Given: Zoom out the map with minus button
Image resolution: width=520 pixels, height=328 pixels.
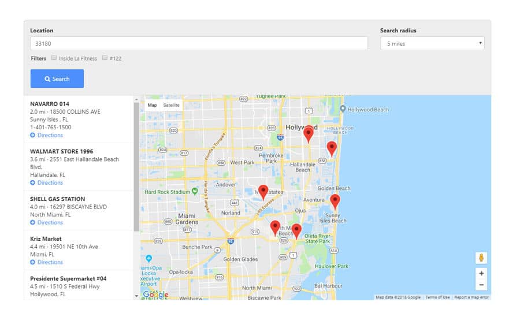Looking at the screenshot, I should pyautogui.click(x=481, y=285).
